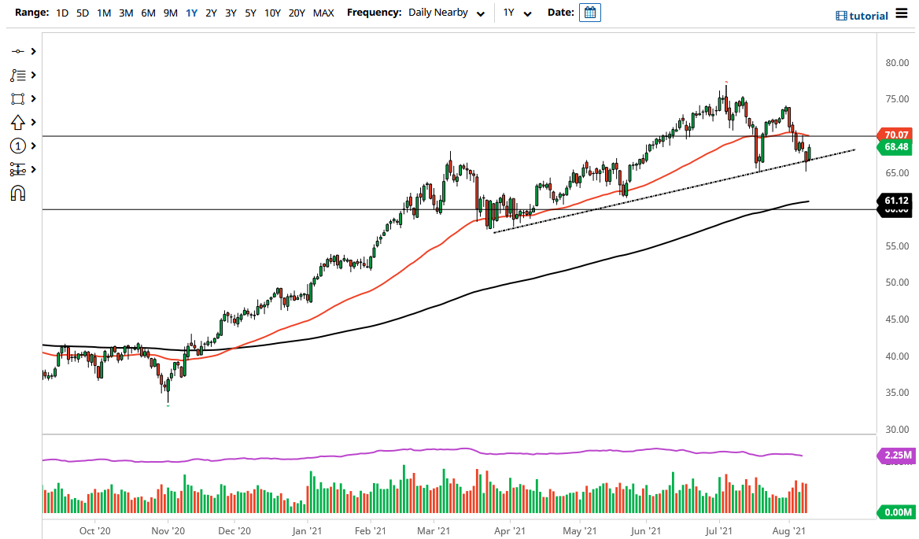This screenshot has height=539, width=919.
Task: Select the arrow annotation tool
Action: (20, 122)
